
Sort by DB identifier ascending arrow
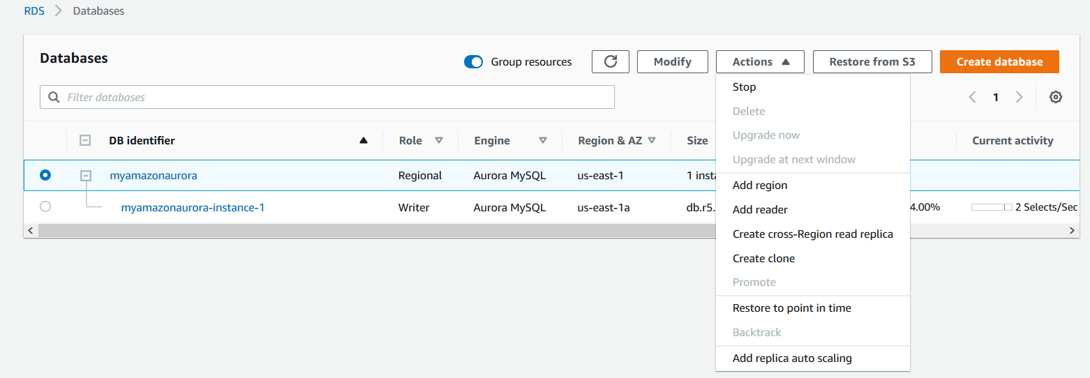pos(363,140)
